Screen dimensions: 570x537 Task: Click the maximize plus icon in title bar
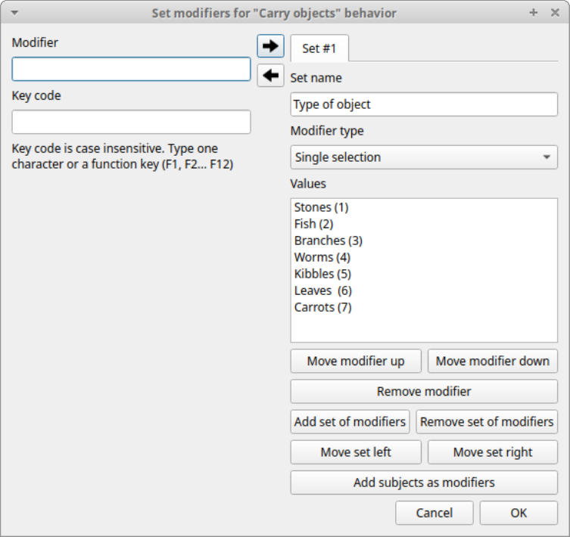pyautogui.click(x=533, y=13)
